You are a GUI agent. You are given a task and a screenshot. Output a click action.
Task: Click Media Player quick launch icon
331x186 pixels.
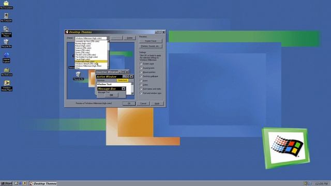pyautogui.click(x=25, y=183)
